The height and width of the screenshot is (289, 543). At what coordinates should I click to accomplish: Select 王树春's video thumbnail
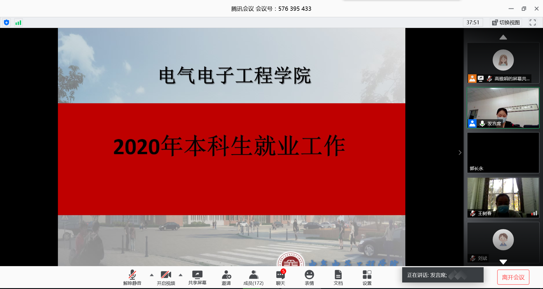click(503, 197)
